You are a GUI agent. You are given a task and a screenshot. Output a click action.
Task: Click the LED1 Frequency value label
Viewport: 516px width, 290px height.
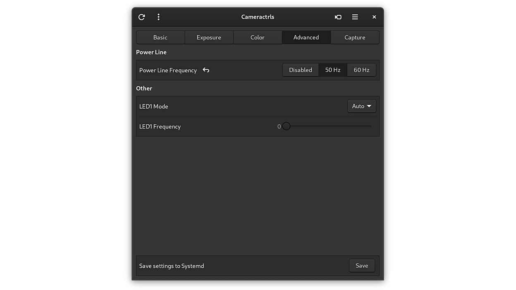[279, 126]
